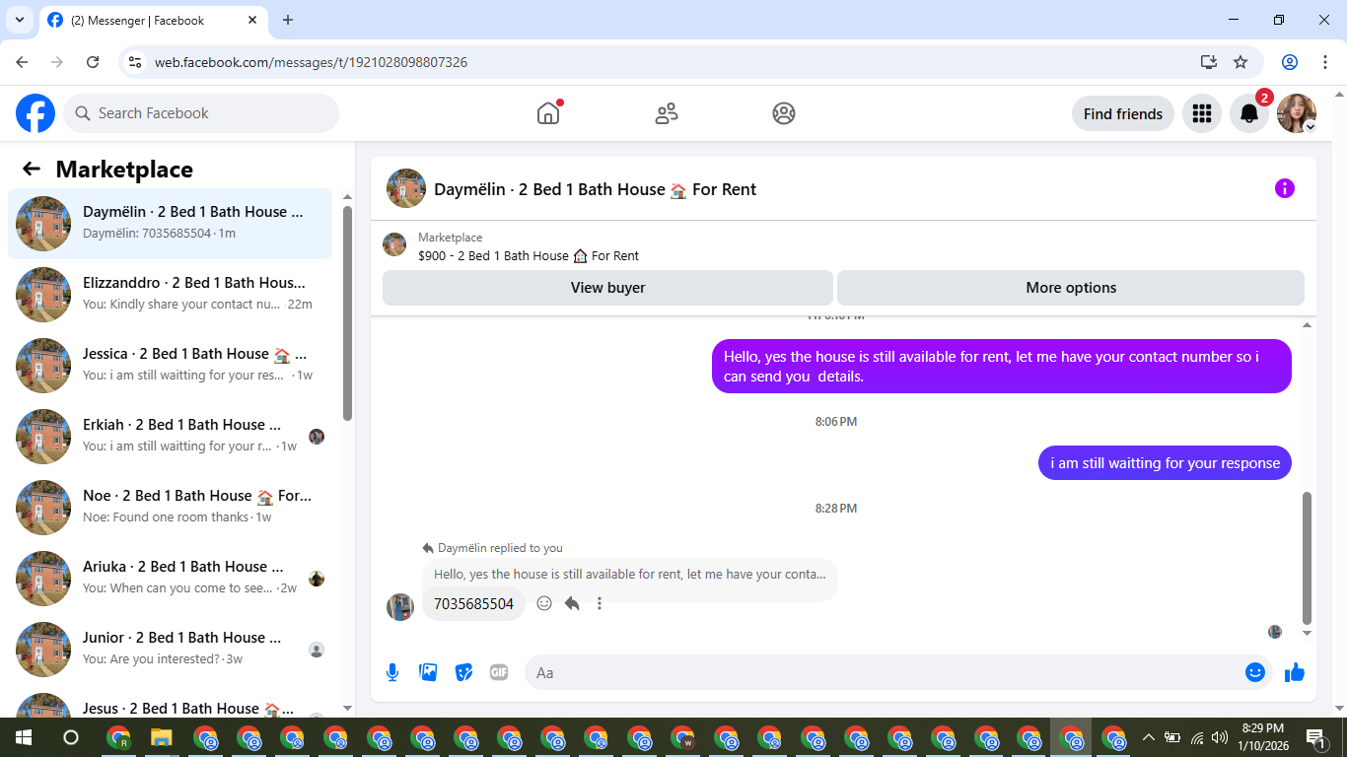Open the notifications bell icon
Image resolution: width=1347 pixels, height=757 pixels.
tap(1248, 113)
